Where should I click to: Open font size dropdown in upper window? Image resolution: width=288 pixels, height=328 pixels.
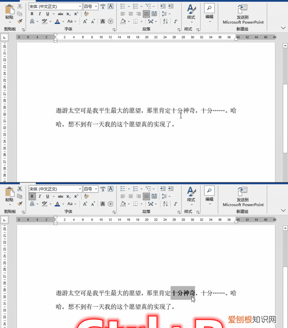(x=96, y=6)
